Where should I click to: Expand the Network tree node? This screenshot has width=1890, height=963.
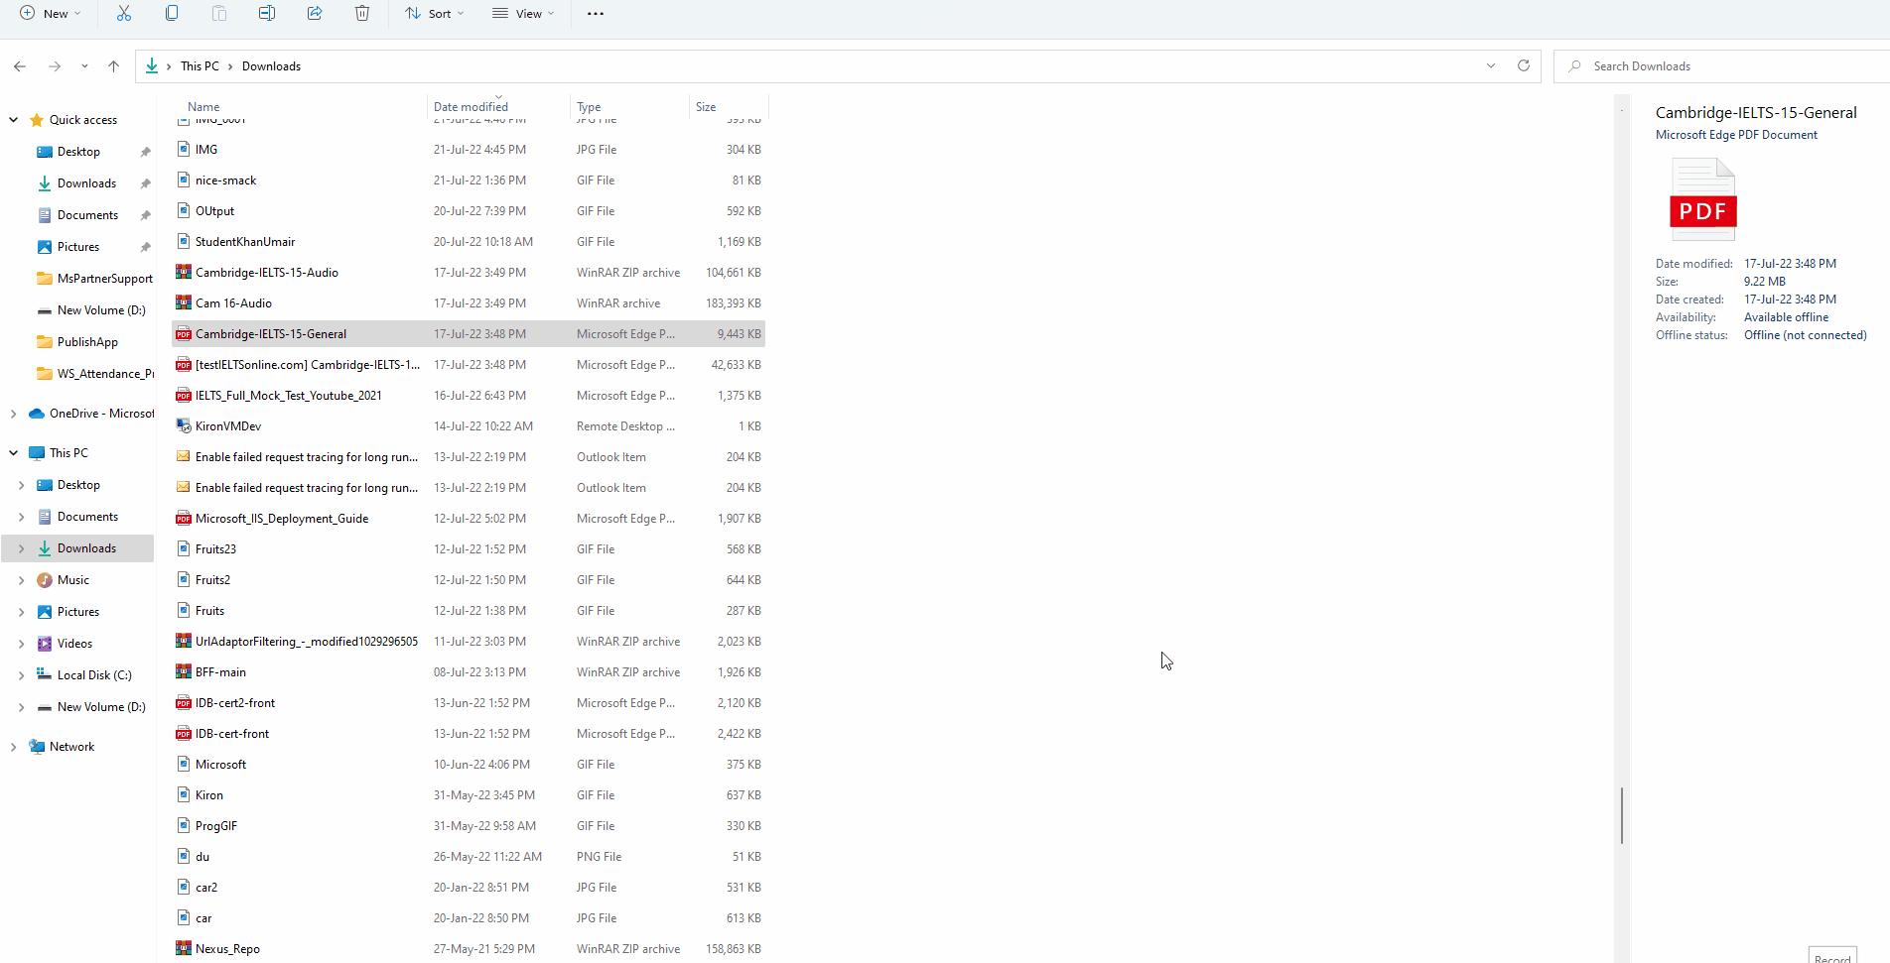(14, 747)
